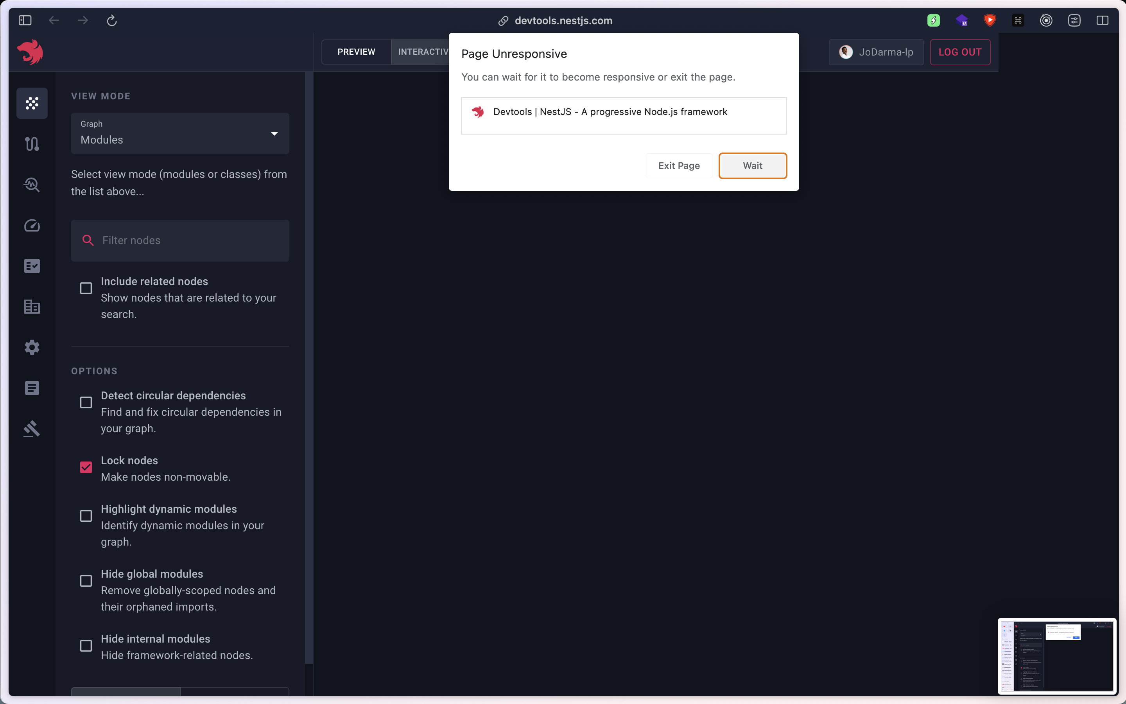Open the Classes organization icon in sidebar
Image resolution: width=1126 pixels, height=704 pixels.
tap(32, 307)
